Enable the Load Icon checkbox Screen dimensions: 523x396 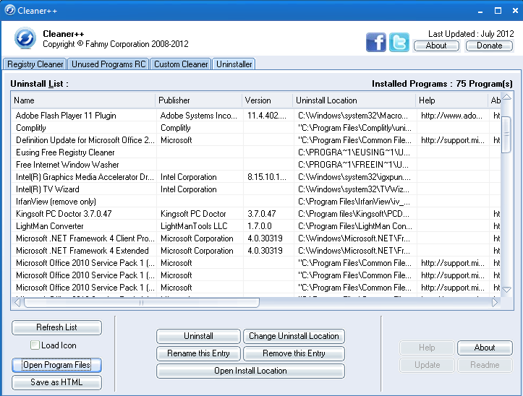click(x=35, y=345)
